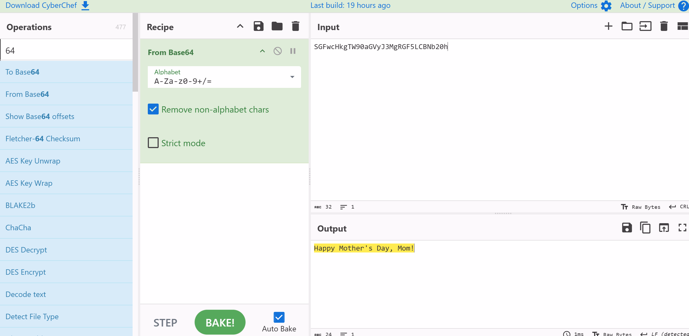
Task: Click the output bake time clock icon
Action: (567, 334)
